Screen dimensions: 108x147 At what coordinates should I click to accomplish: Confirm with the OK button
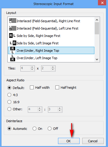pos(69,141)
